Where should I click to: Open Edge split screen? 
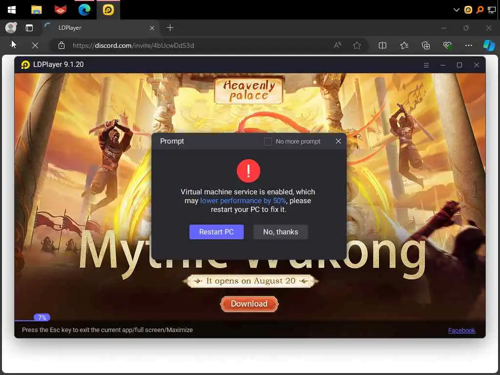pos(382,45)
